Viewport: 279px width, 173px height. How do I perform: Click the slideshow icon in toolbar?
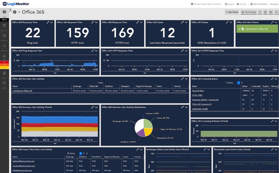pos(265,12)
